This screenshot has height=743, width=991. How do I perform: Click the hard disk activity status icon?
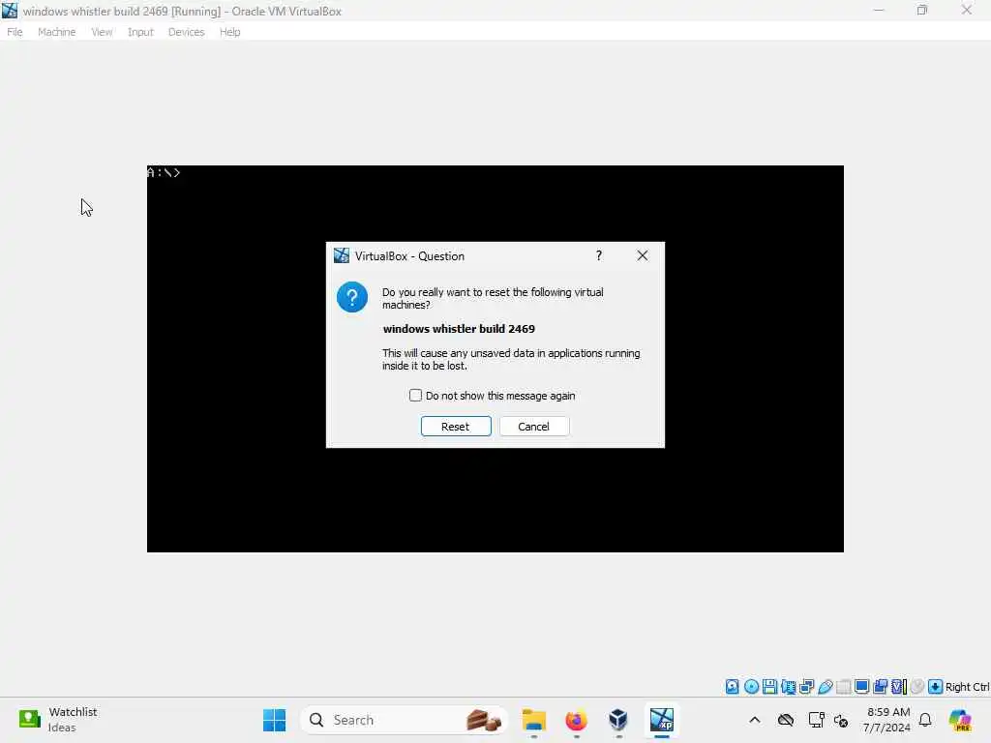(732, 687)
